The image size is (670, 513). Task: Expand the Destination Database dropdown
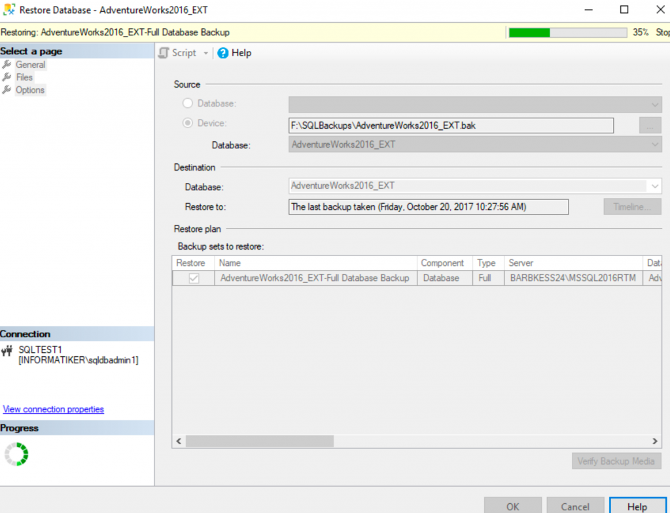(x=654, y=186)
